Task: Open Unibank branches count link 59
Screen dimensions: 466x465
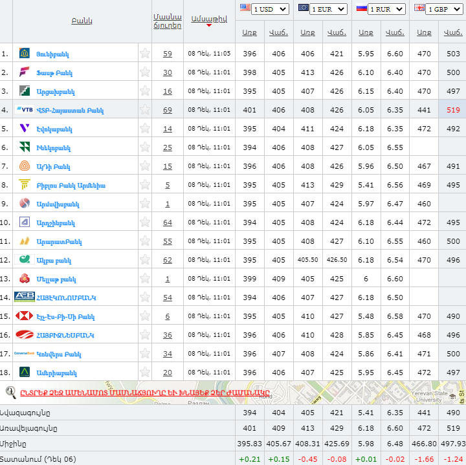Action: coord(168,54)
